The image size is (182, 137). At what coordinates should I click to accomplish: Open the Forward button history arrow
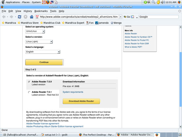tap(15, 17)
